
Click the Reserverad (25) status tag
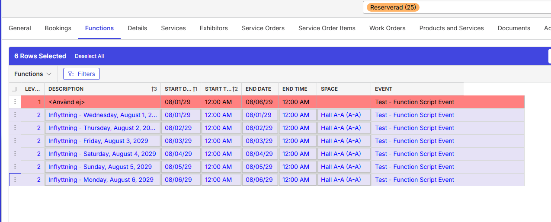(x=393, y=7)
